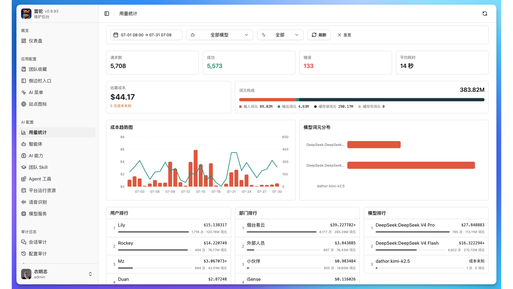
Task: Click the reload icon at top right
Action: pyautogui.click(x=485, y=14)
